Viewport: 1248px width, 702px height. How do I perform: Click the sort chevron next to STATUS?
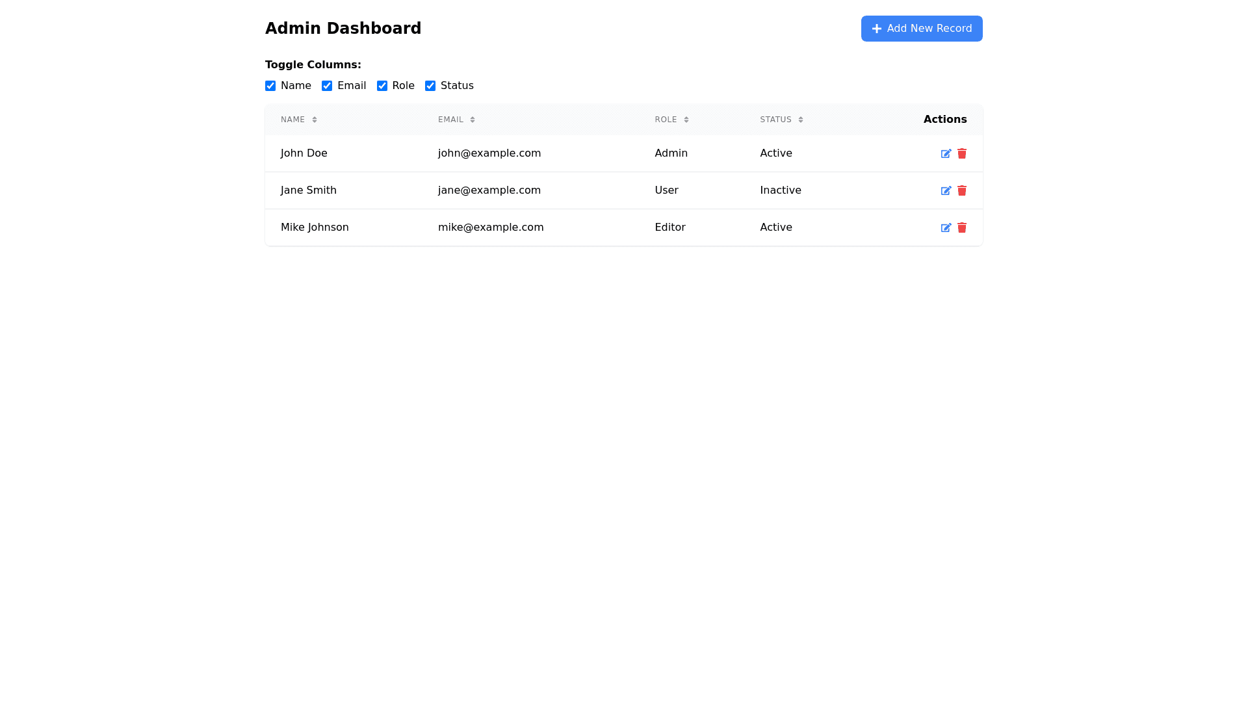[x=799, y=120]
